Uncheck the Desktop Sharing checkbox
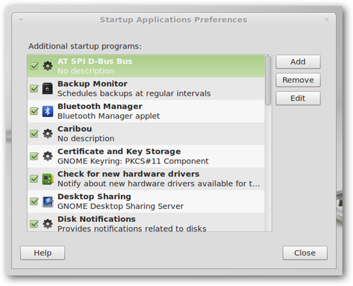Viewport: 353px width, 286px height. (34, 201)
